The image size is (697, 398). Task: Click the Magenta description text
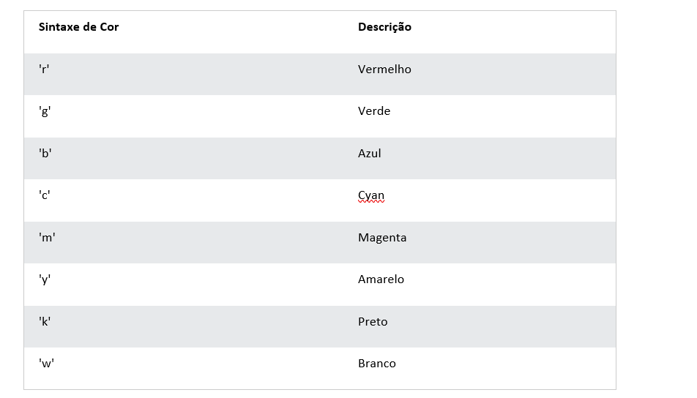(382, 238)
